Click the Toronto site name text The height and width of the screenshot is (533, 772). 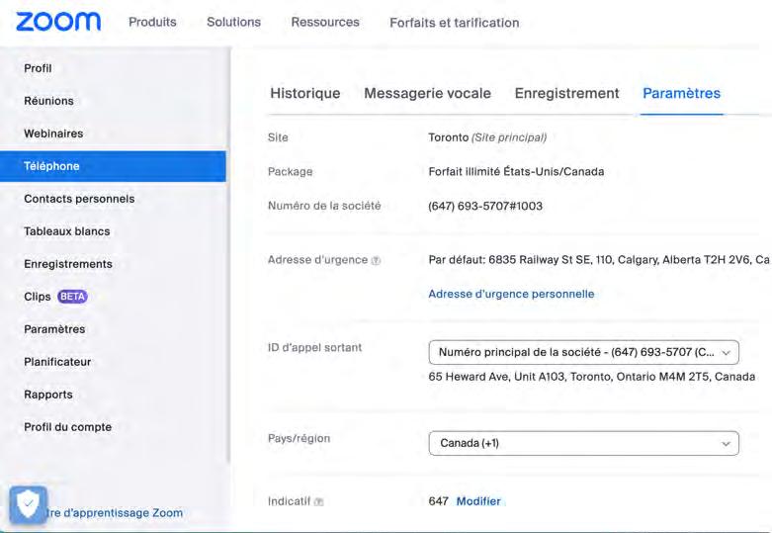tap(448, 137)
